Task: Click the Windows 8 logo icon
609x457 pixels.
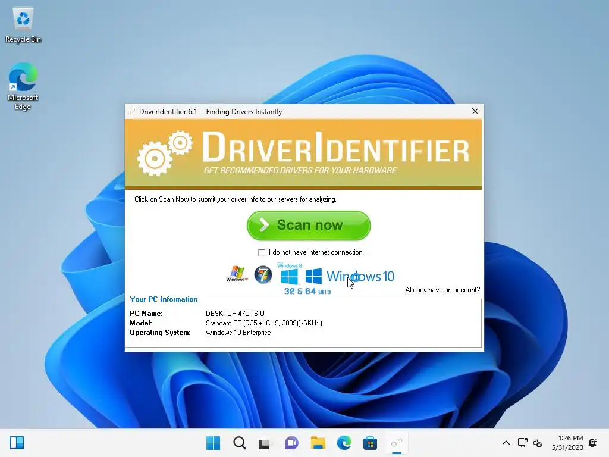Action: pyautogui.click(x=290, y=274)
